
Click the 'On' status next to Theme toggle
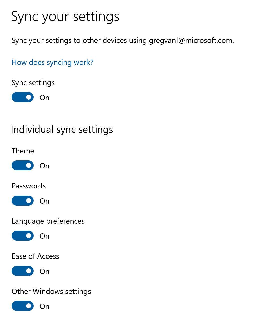(45, 166)
